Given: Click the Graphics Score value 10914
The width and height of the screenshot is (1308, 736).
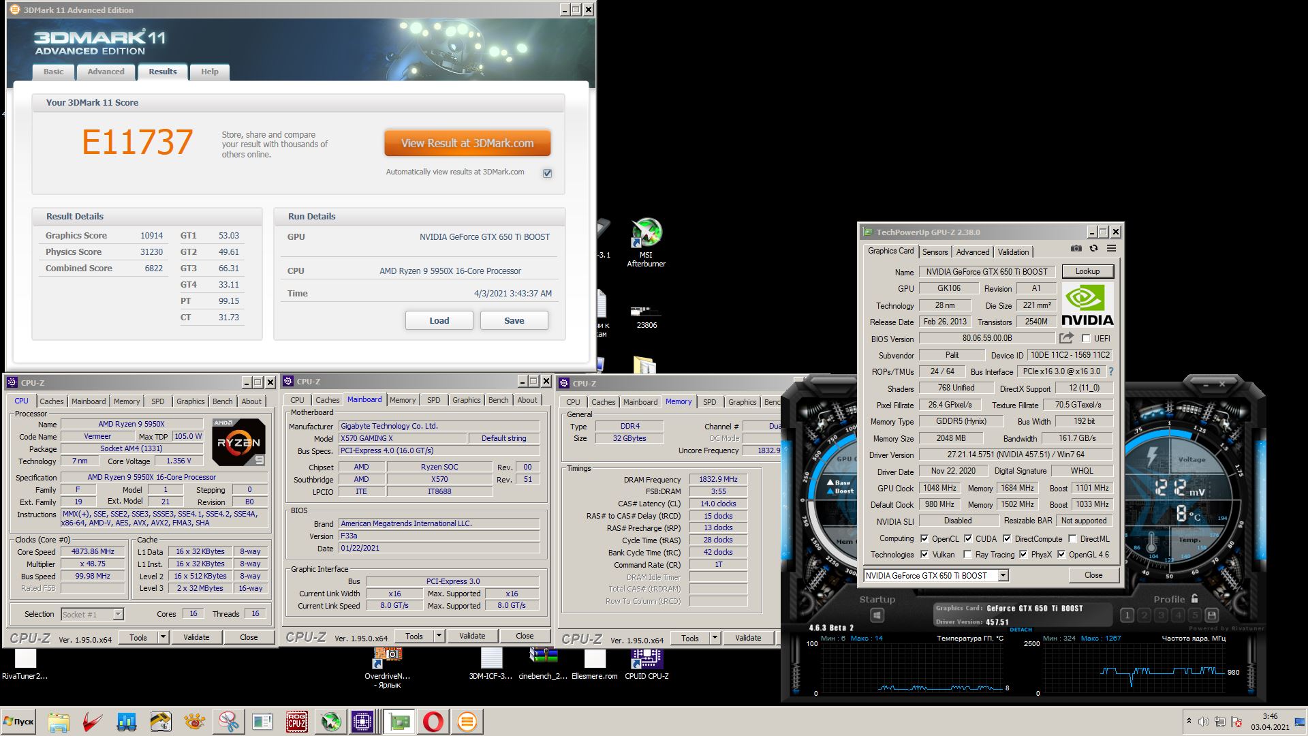Looking at the screenshot, I should pos(151,236).
